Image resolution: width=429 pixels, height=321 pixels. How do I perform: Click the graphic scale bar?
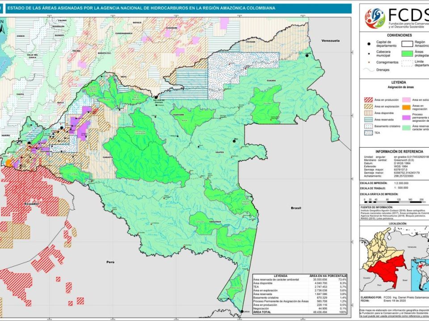click(x=394, y=201)
